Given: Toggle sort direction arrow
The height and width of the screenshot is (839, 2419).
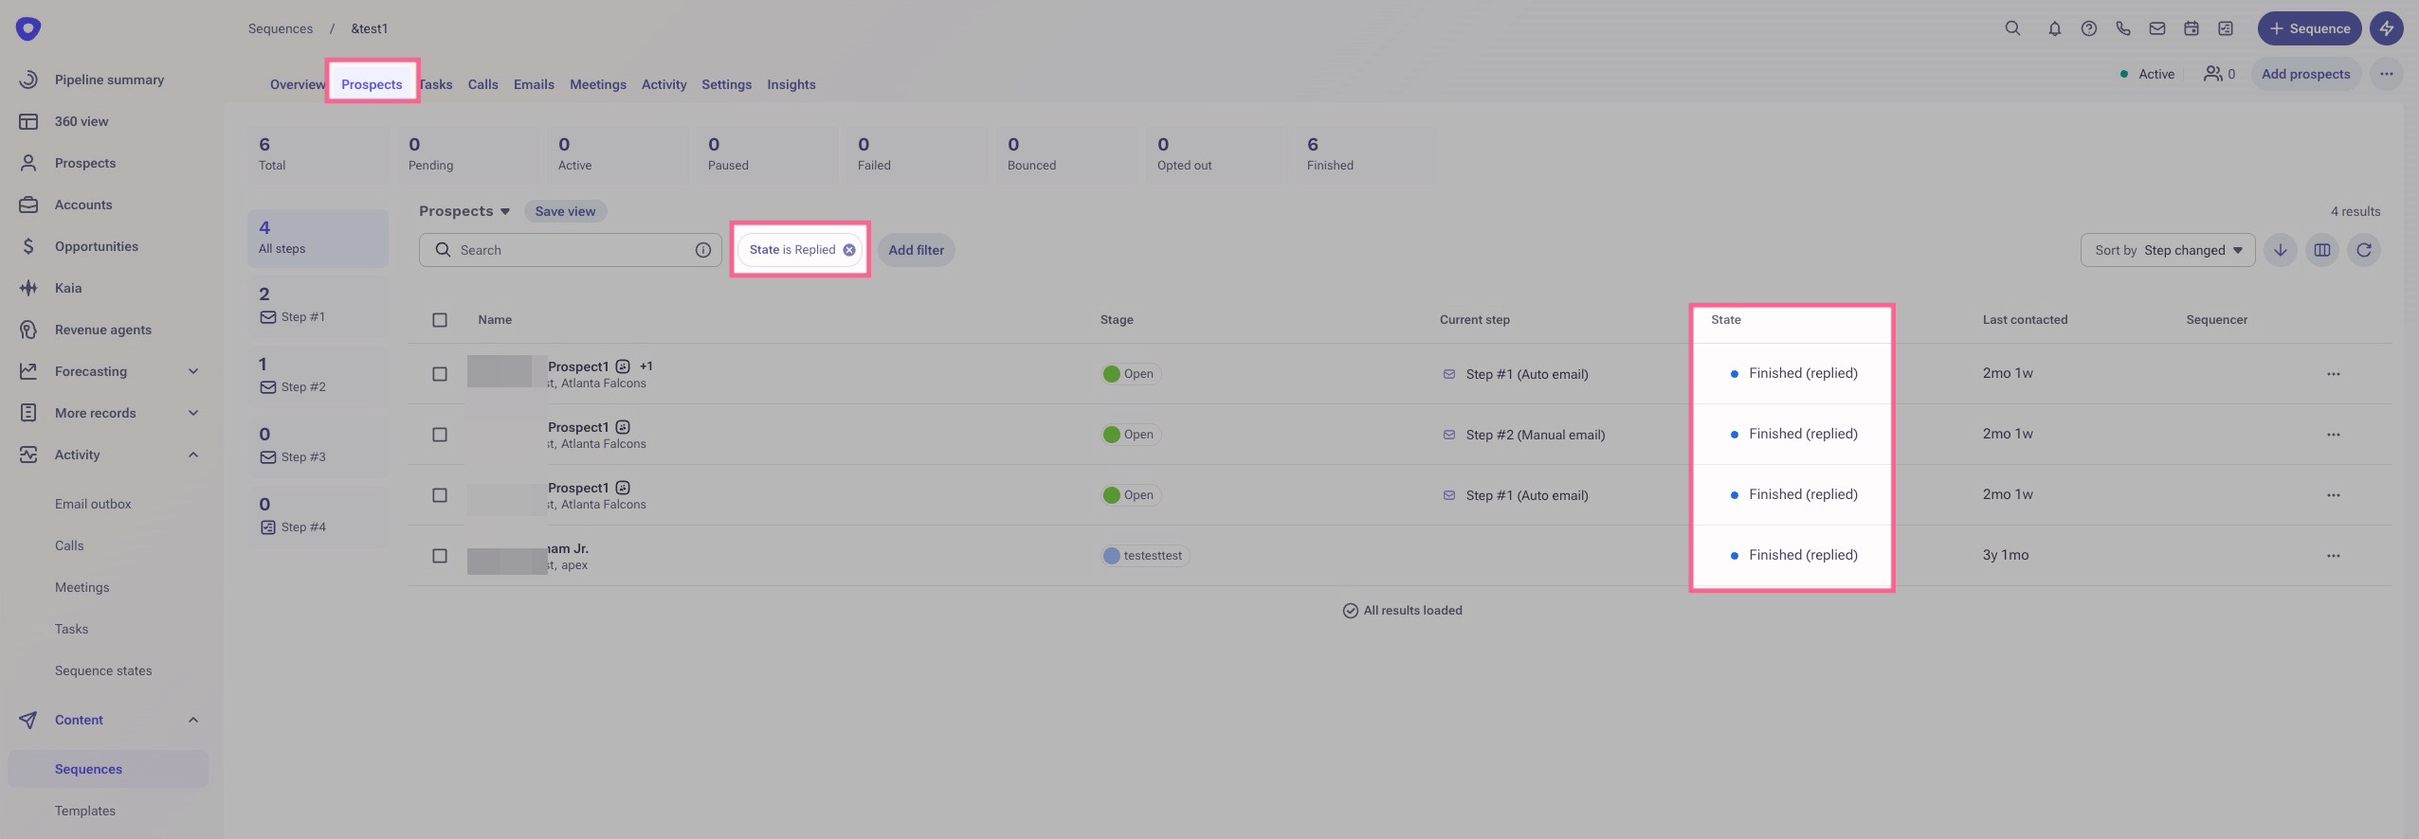Looking at the screenshot, I should click(2280, 250).
